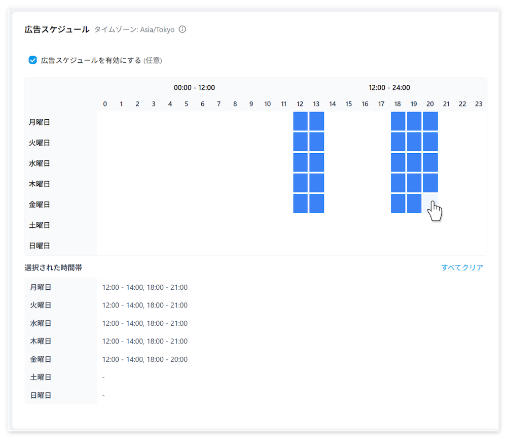Click hour 23 column header
507x441 pixels.
[x=479, y=104]
